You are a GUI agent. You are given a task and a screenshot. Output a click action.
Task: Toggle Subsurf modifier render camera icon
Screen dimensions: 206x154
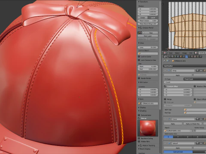coord(197,143)
